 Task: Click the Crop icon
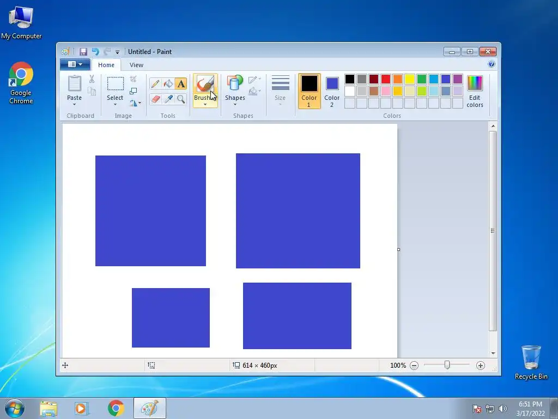[133, 79]
